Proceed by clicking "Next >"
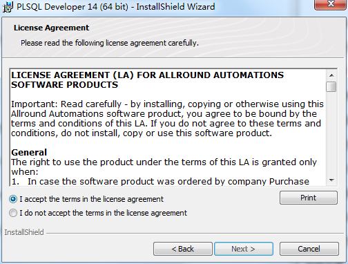Screen dimensions: 348x264 click(244, 249)
